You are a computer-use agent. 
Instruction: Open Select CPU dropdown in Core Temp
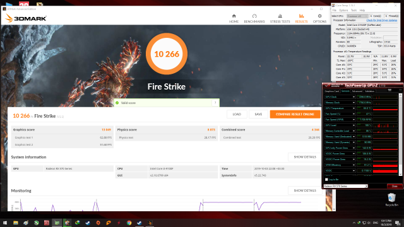click(357, 16)
